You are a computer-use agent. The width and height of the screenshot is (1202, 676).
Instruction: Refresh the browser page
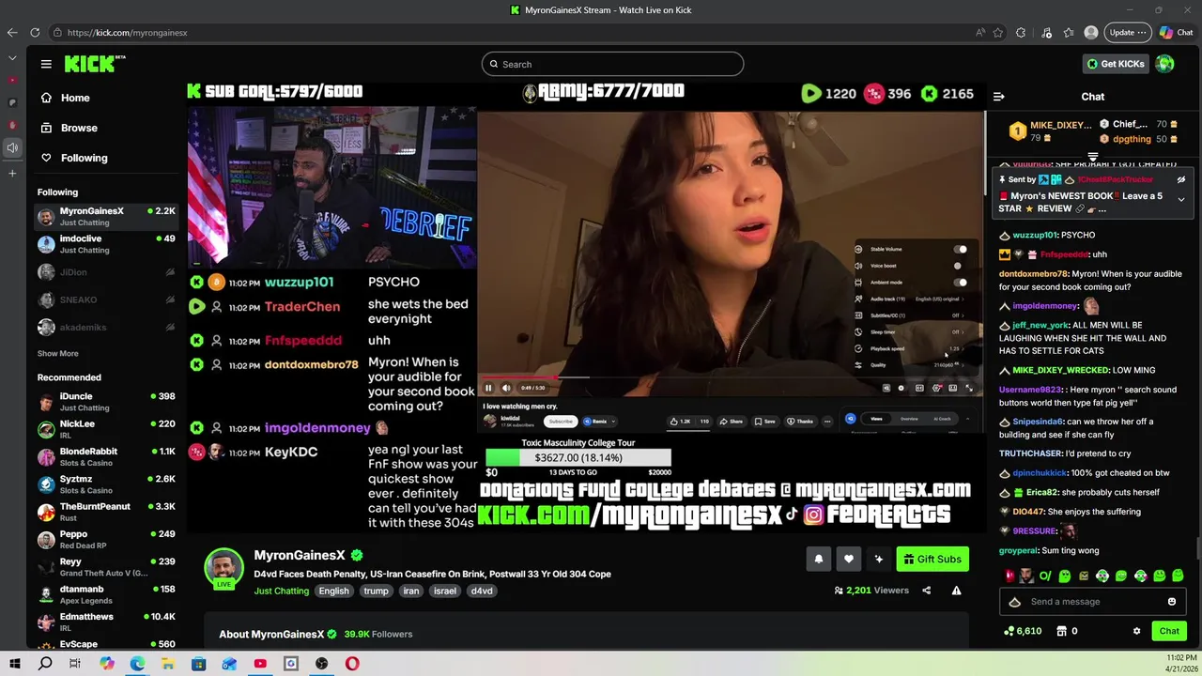pyautogui.click(x=35, y=32)
